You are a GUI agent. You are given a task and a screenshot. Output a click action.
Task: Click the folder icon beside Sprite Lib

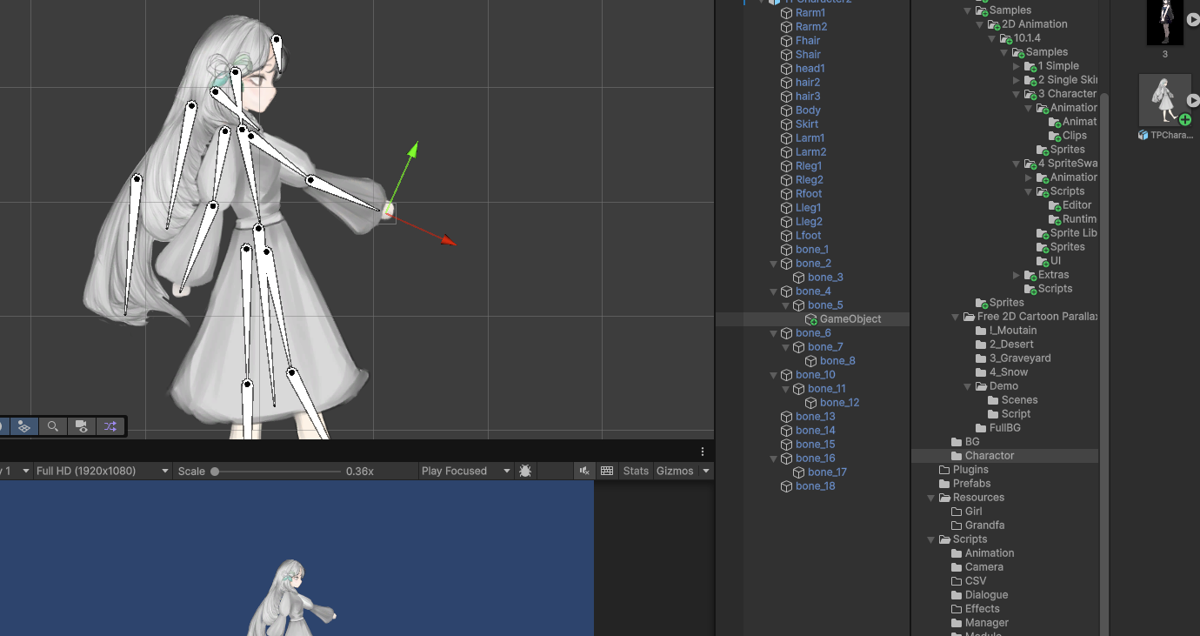[1043, 233]
